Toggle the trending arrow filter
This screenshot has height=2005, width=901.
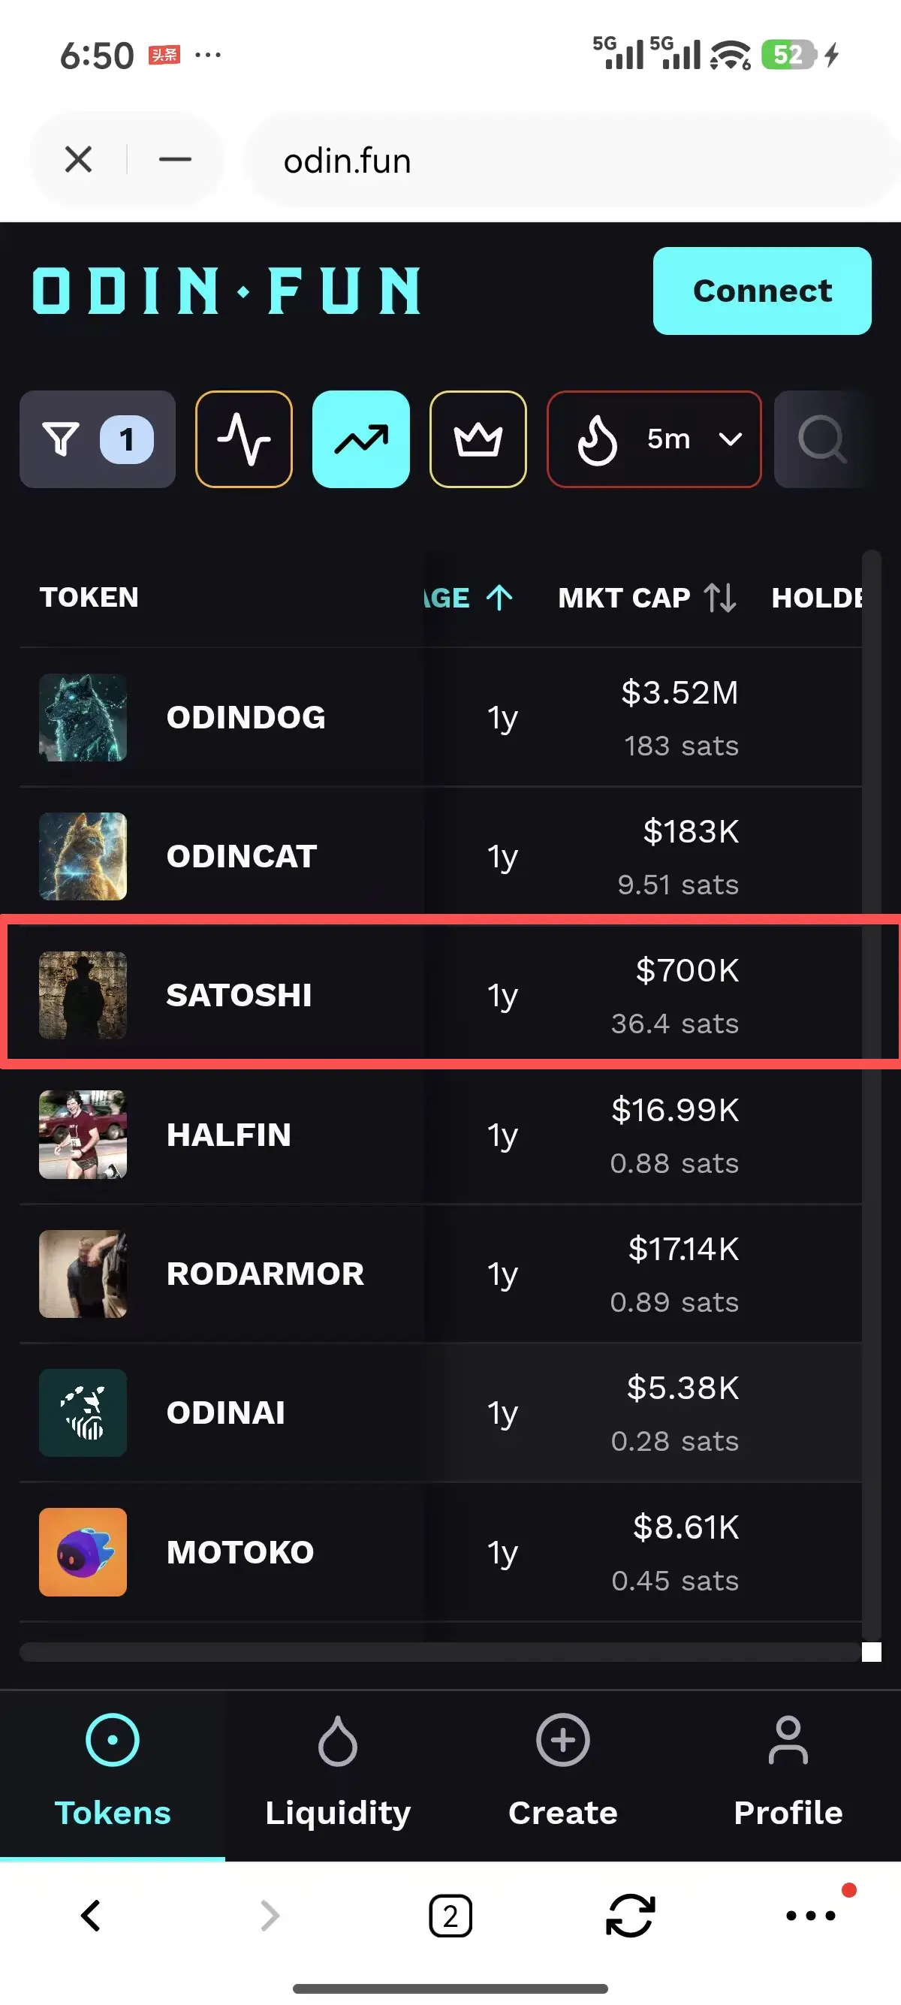click(x=361, y=439)
